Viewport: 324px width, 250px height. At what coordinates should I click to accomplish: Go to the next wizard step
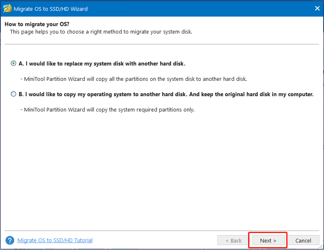[268, 240]
